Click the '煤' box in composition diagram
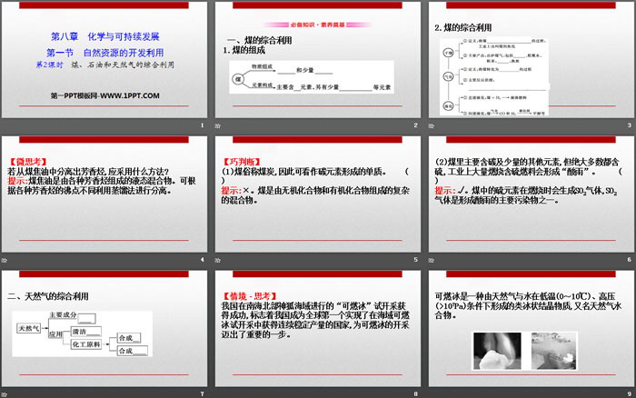This screenshot has height=398, width=636. [239, 80]
